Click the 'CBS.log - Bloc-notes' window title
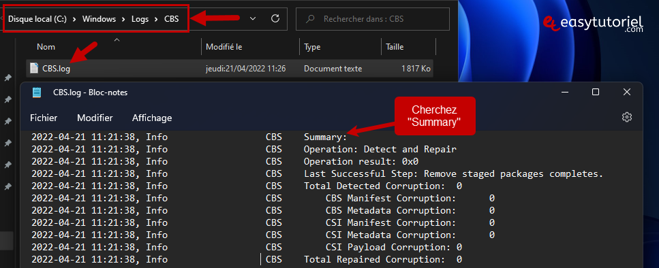659x268 pixels. pyautogui.click(x=91, y=93)
